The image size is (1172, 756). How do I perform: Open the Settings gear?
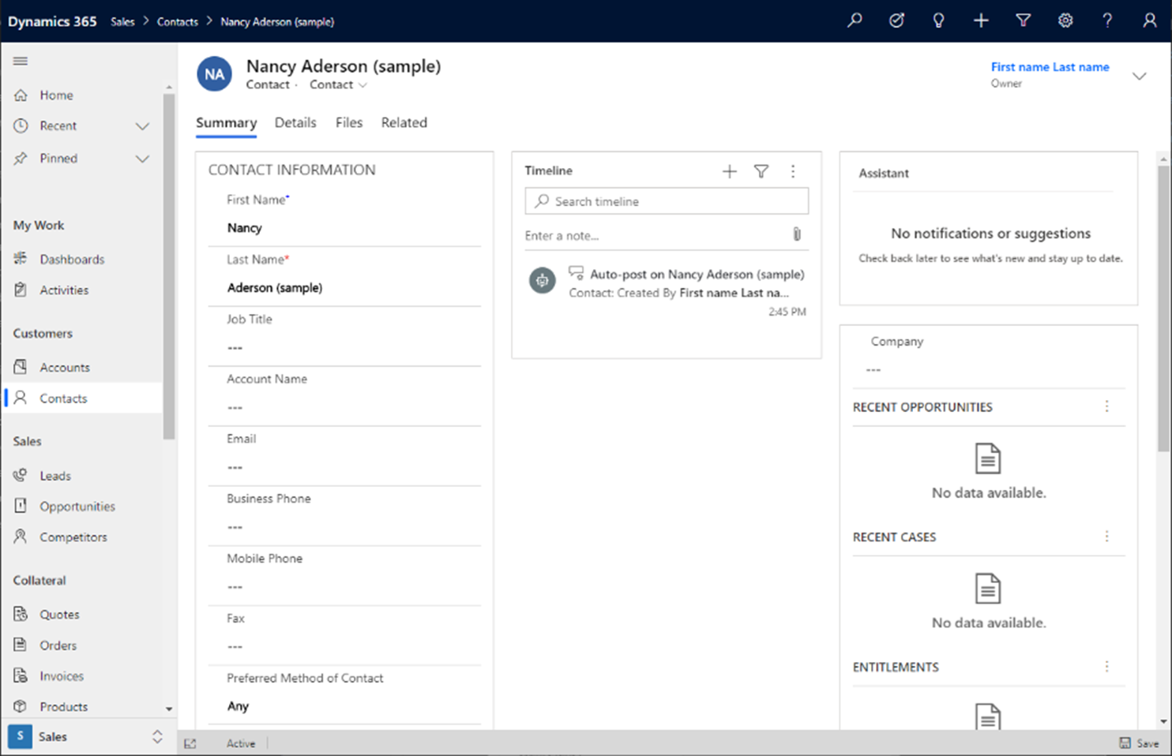pyautogui.click(x=1065, y=21)
